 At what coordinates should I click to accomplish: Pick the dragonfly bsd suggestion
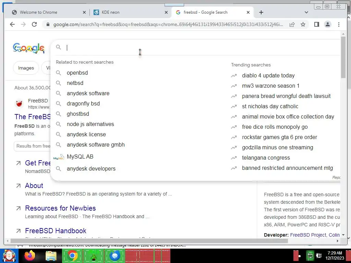click(83, 103)
